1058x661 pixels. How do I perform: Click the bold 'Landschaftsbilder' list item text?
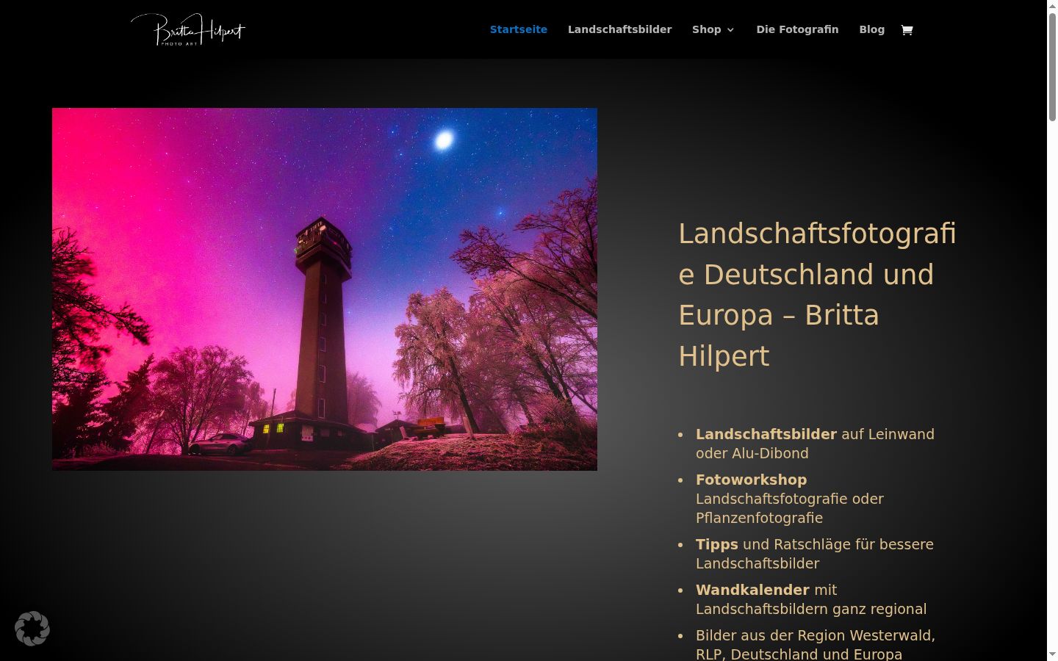pos(766,434)
